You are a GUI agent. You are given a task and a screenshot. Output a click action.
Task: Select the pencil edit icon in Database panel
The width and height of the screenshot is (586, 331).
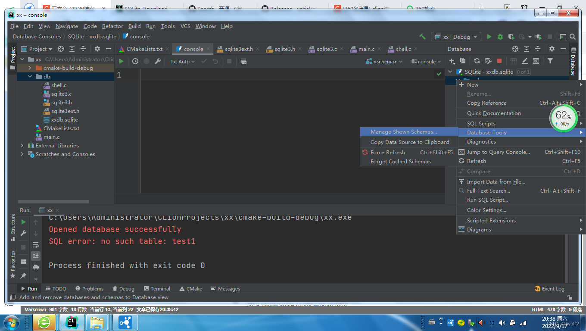(525, 61)
